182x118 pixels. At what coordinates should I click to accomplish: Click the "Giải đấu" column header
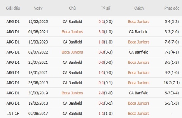pos(13,8)
